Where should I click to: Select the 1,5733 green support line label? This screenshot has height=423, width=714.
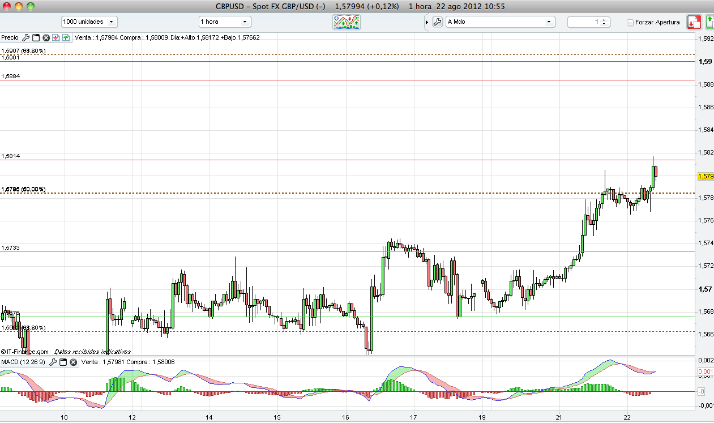point(10,247)
